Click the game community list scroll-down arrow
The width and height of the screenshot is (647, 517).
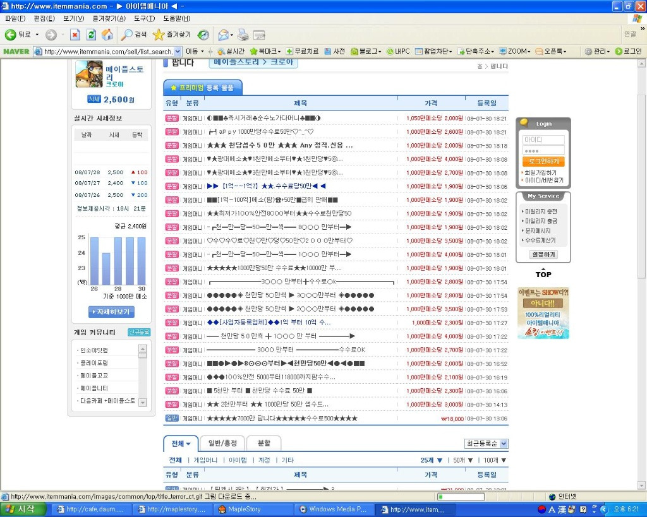pyautogui.click(x=142, y=402)
